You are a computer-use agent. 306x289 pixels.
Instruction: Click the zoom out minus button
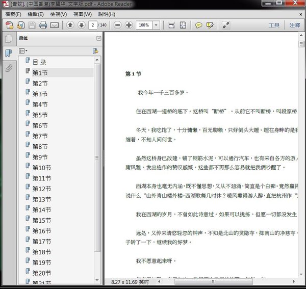(117, 25)
